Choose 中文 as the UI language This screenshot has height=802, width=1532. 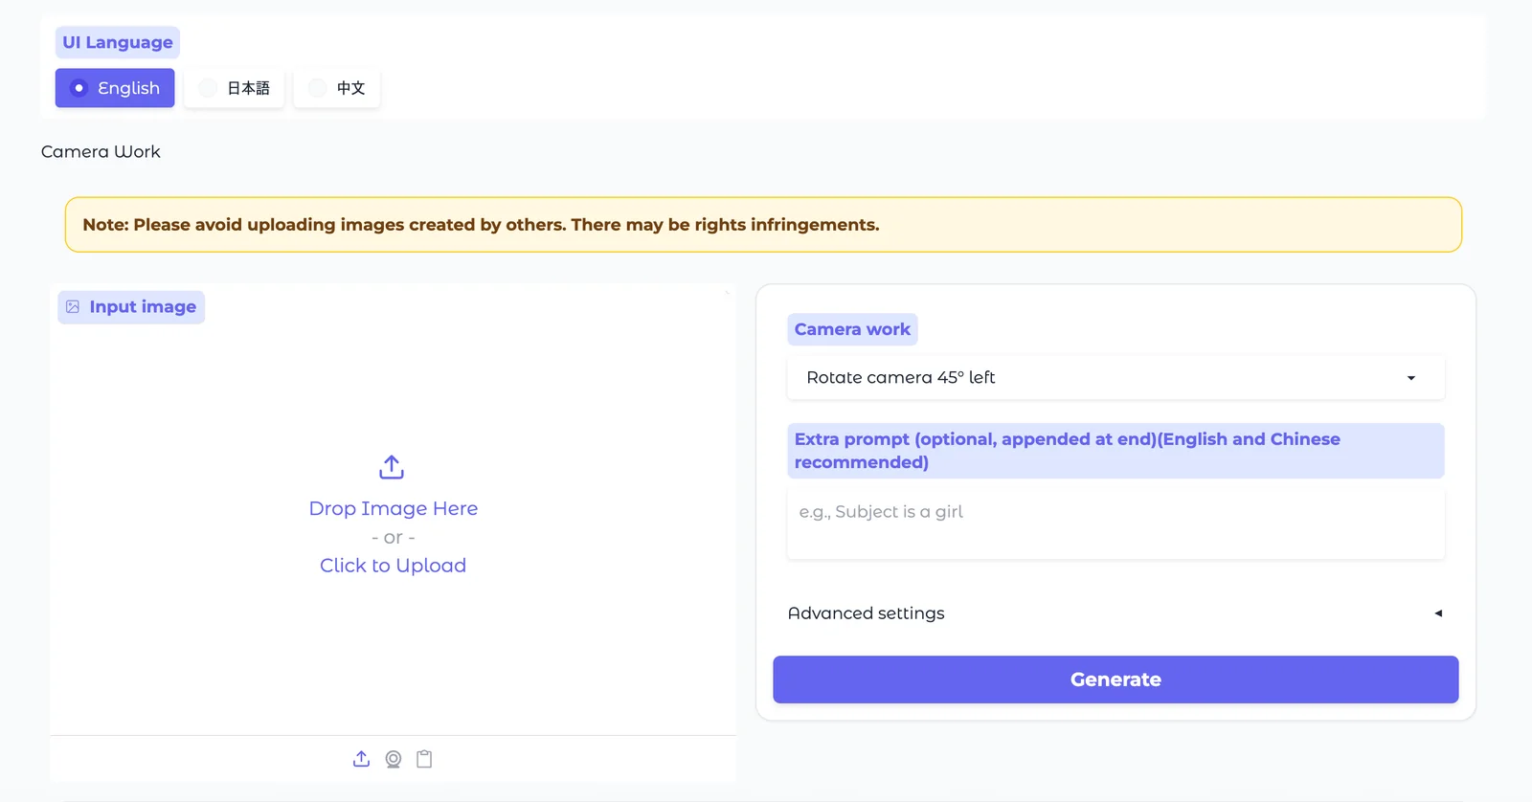[x=318, y=88]
